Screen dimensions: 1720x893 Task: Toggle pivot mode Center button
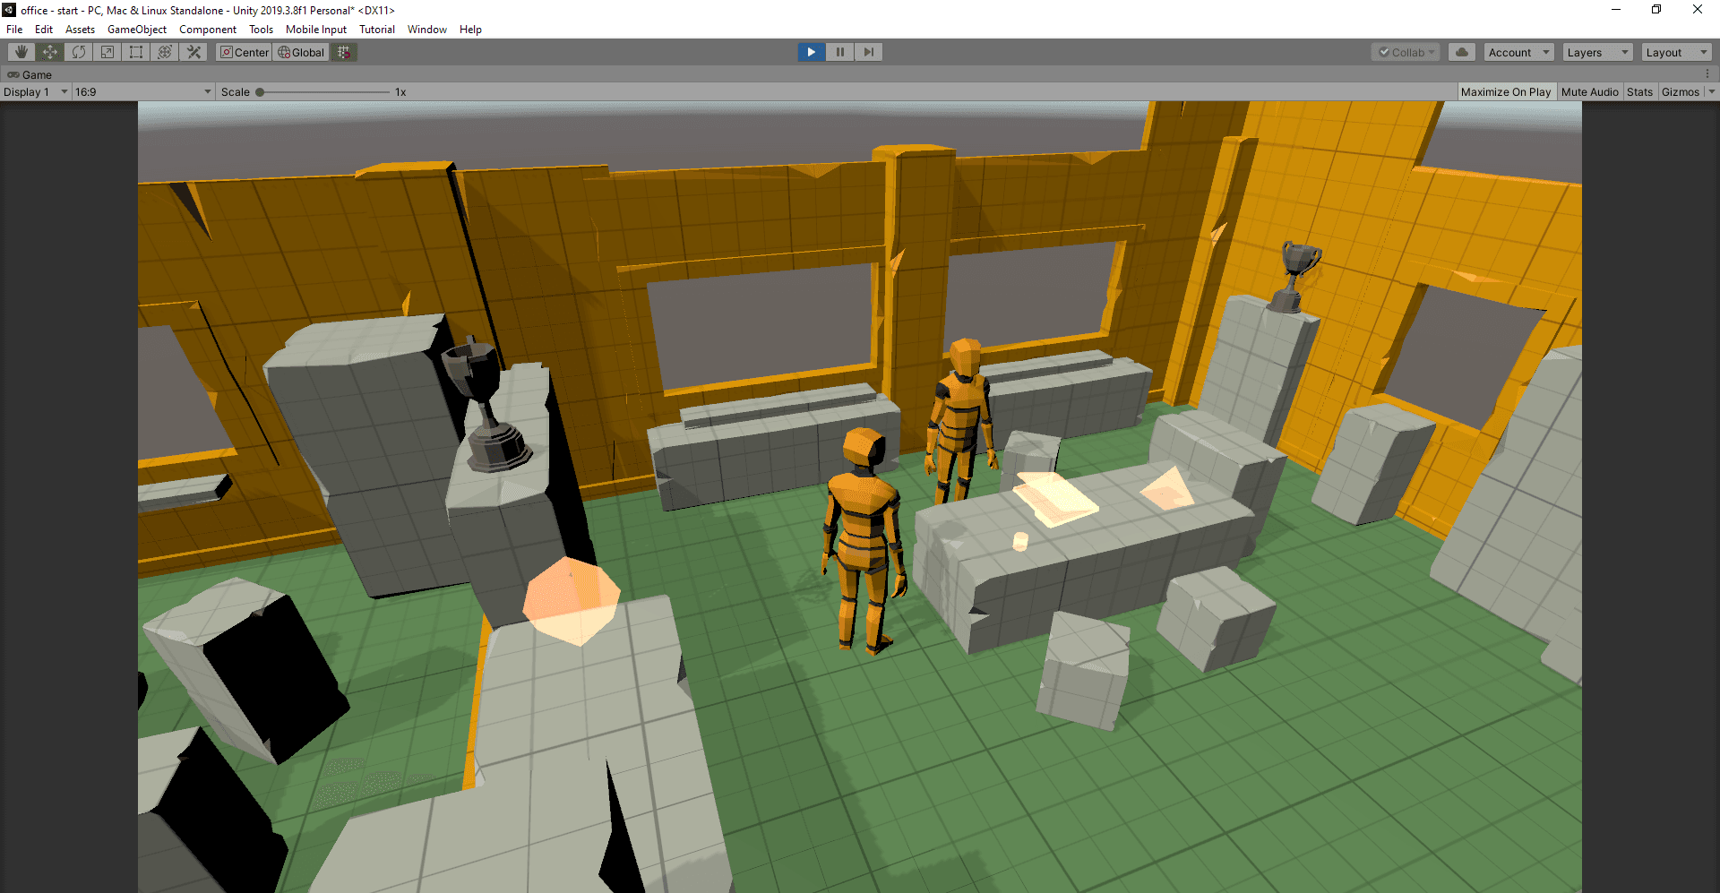click(x=245, y=52)
